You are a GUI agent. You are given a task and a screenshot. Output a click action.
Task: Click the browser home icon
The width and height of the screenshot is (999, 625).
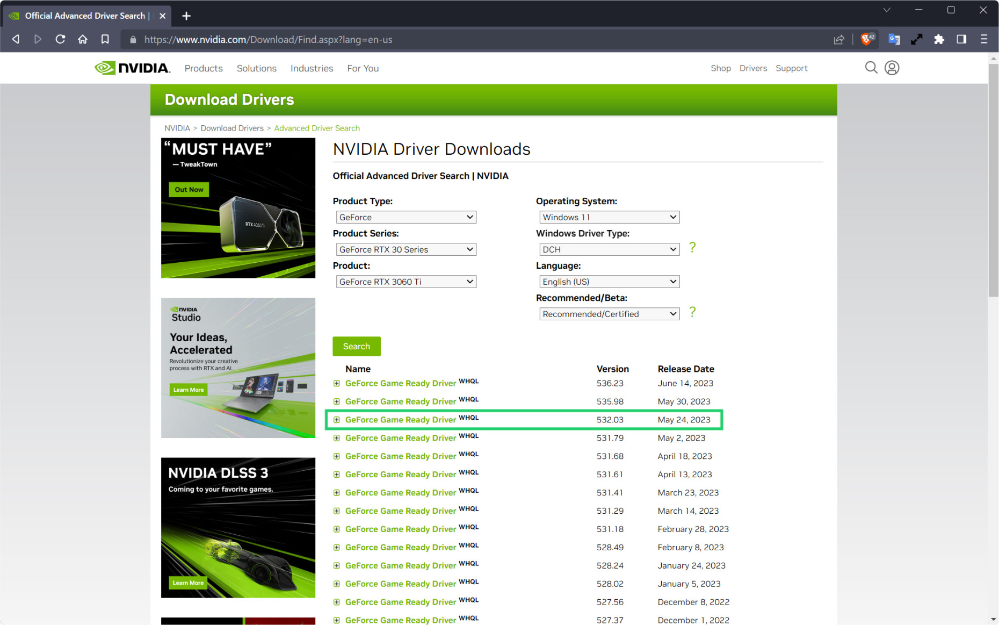coord(83,39)
